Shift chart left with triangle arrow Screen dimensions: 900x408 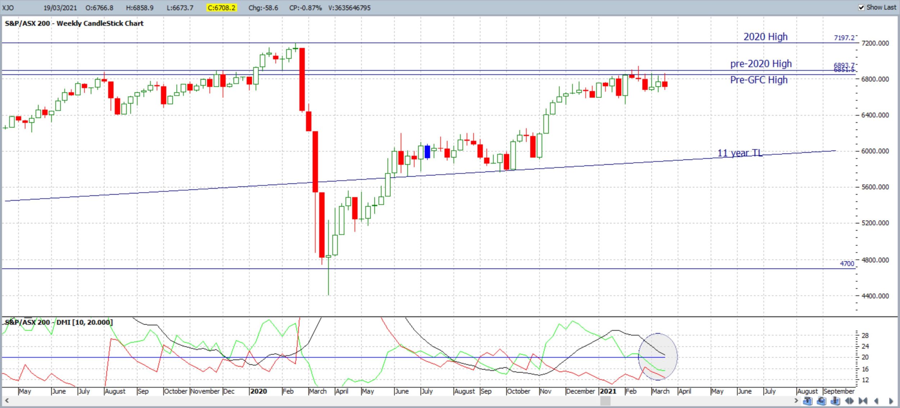click(x=876, y=400)
